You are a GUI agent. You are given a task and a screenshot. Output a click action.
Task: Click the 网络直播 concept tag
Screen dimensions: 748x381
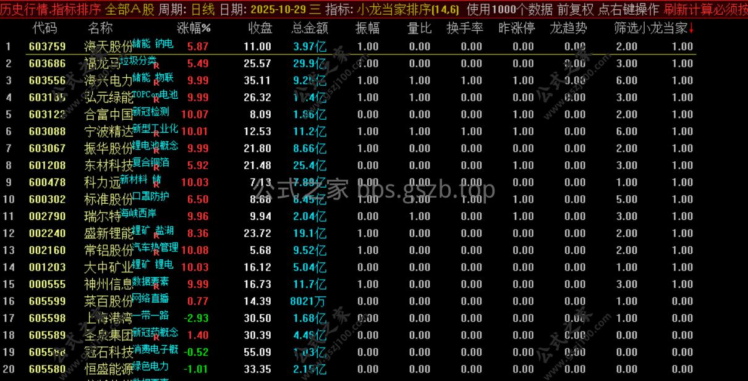(x=151, y=298)
